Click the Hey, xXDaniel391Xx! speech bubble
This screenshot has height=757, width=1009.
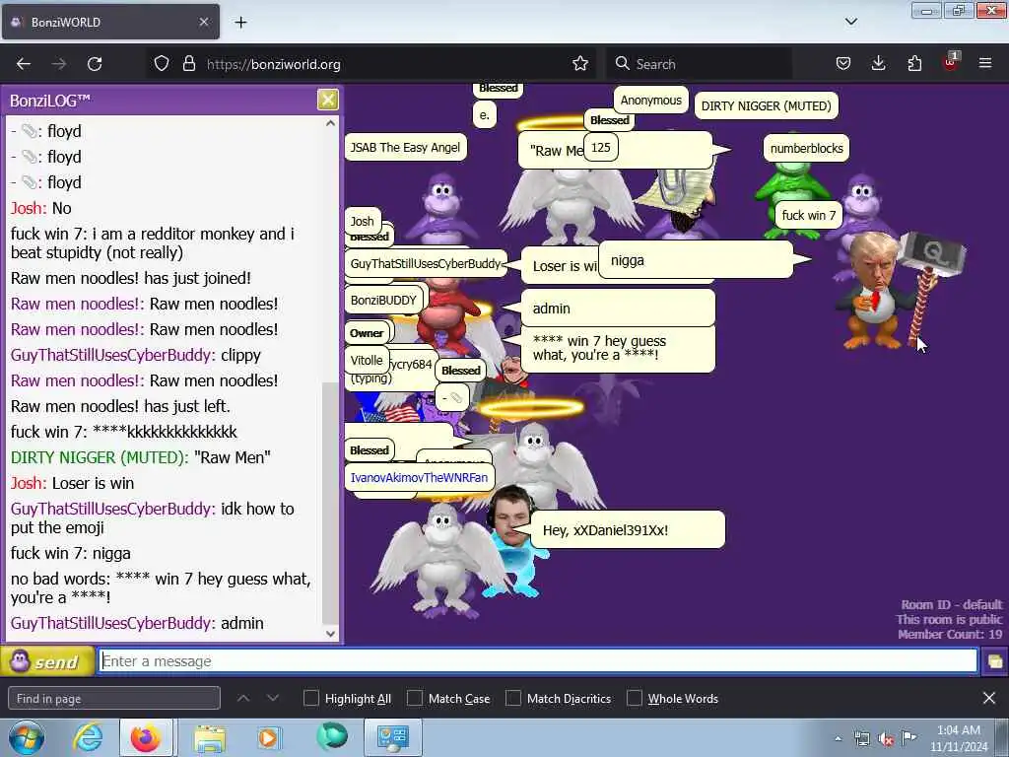[x=628, y=529]
